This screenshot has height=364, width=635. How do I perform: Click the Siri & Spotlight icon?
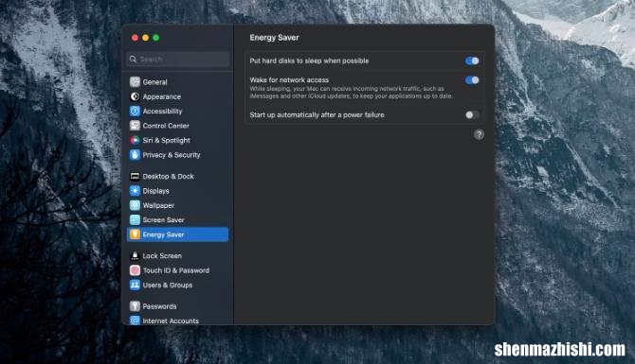click(135, 140)
